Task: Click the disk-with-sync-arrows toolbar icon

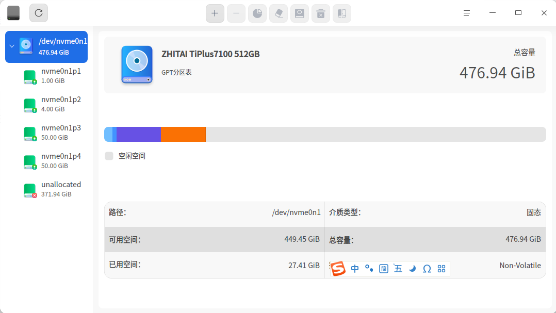Action: [x=300, y=13]
